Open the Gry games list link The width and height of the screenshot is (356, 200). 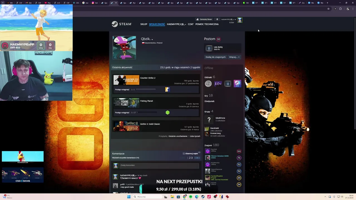pos(206,96)
